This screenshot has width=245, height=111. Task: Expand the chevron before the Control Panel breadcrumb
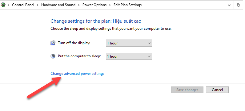pyautogui.click(x=8, y=5)
